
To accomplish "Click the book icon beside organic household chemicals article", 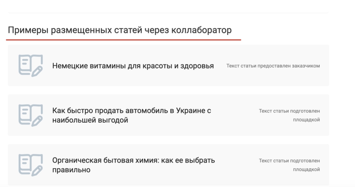I will click(x=31, y=165).
